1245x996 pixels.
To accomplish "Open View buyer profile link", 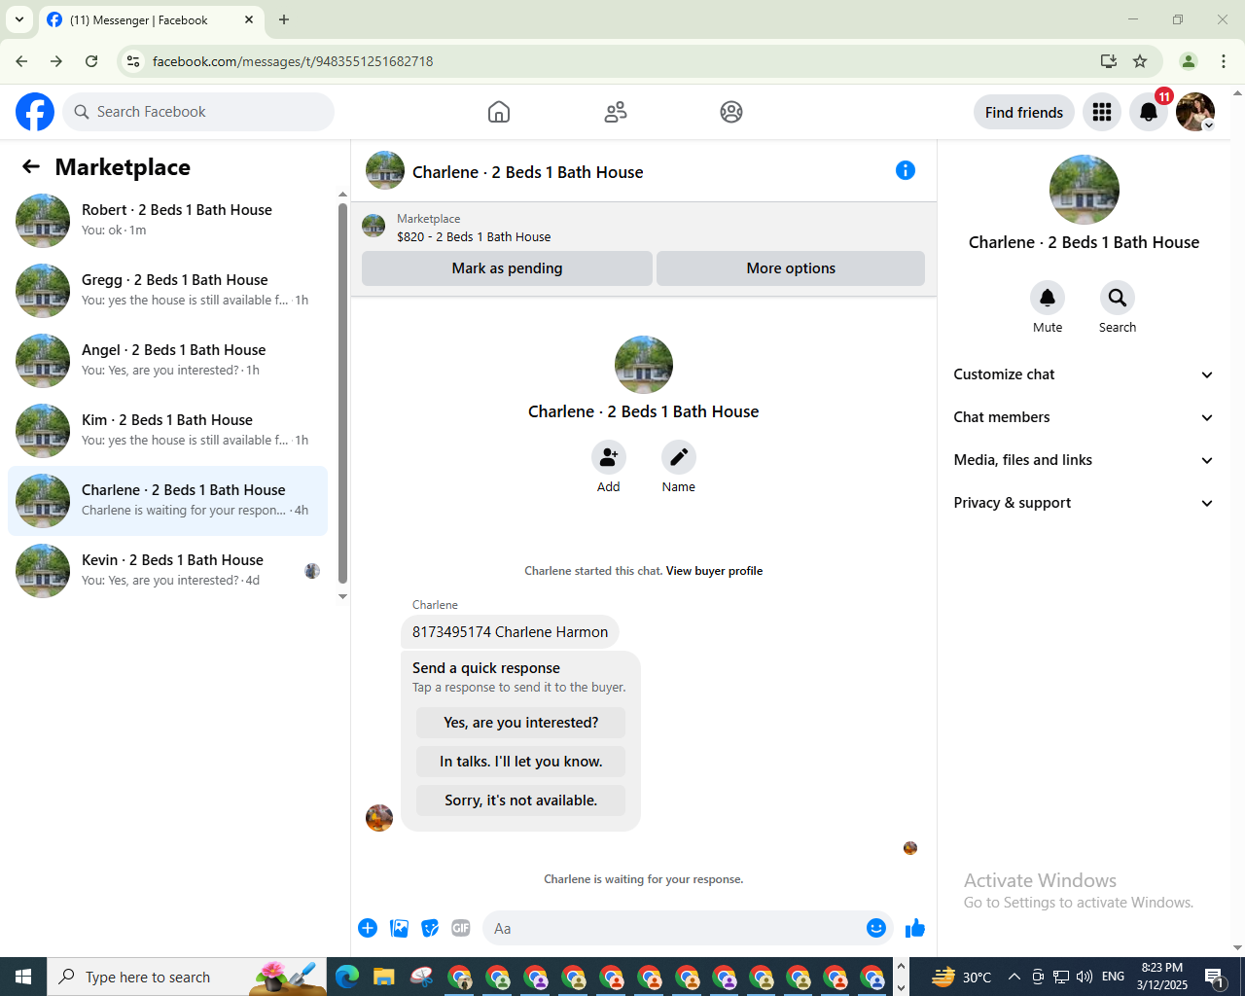I will coord(714,571).
